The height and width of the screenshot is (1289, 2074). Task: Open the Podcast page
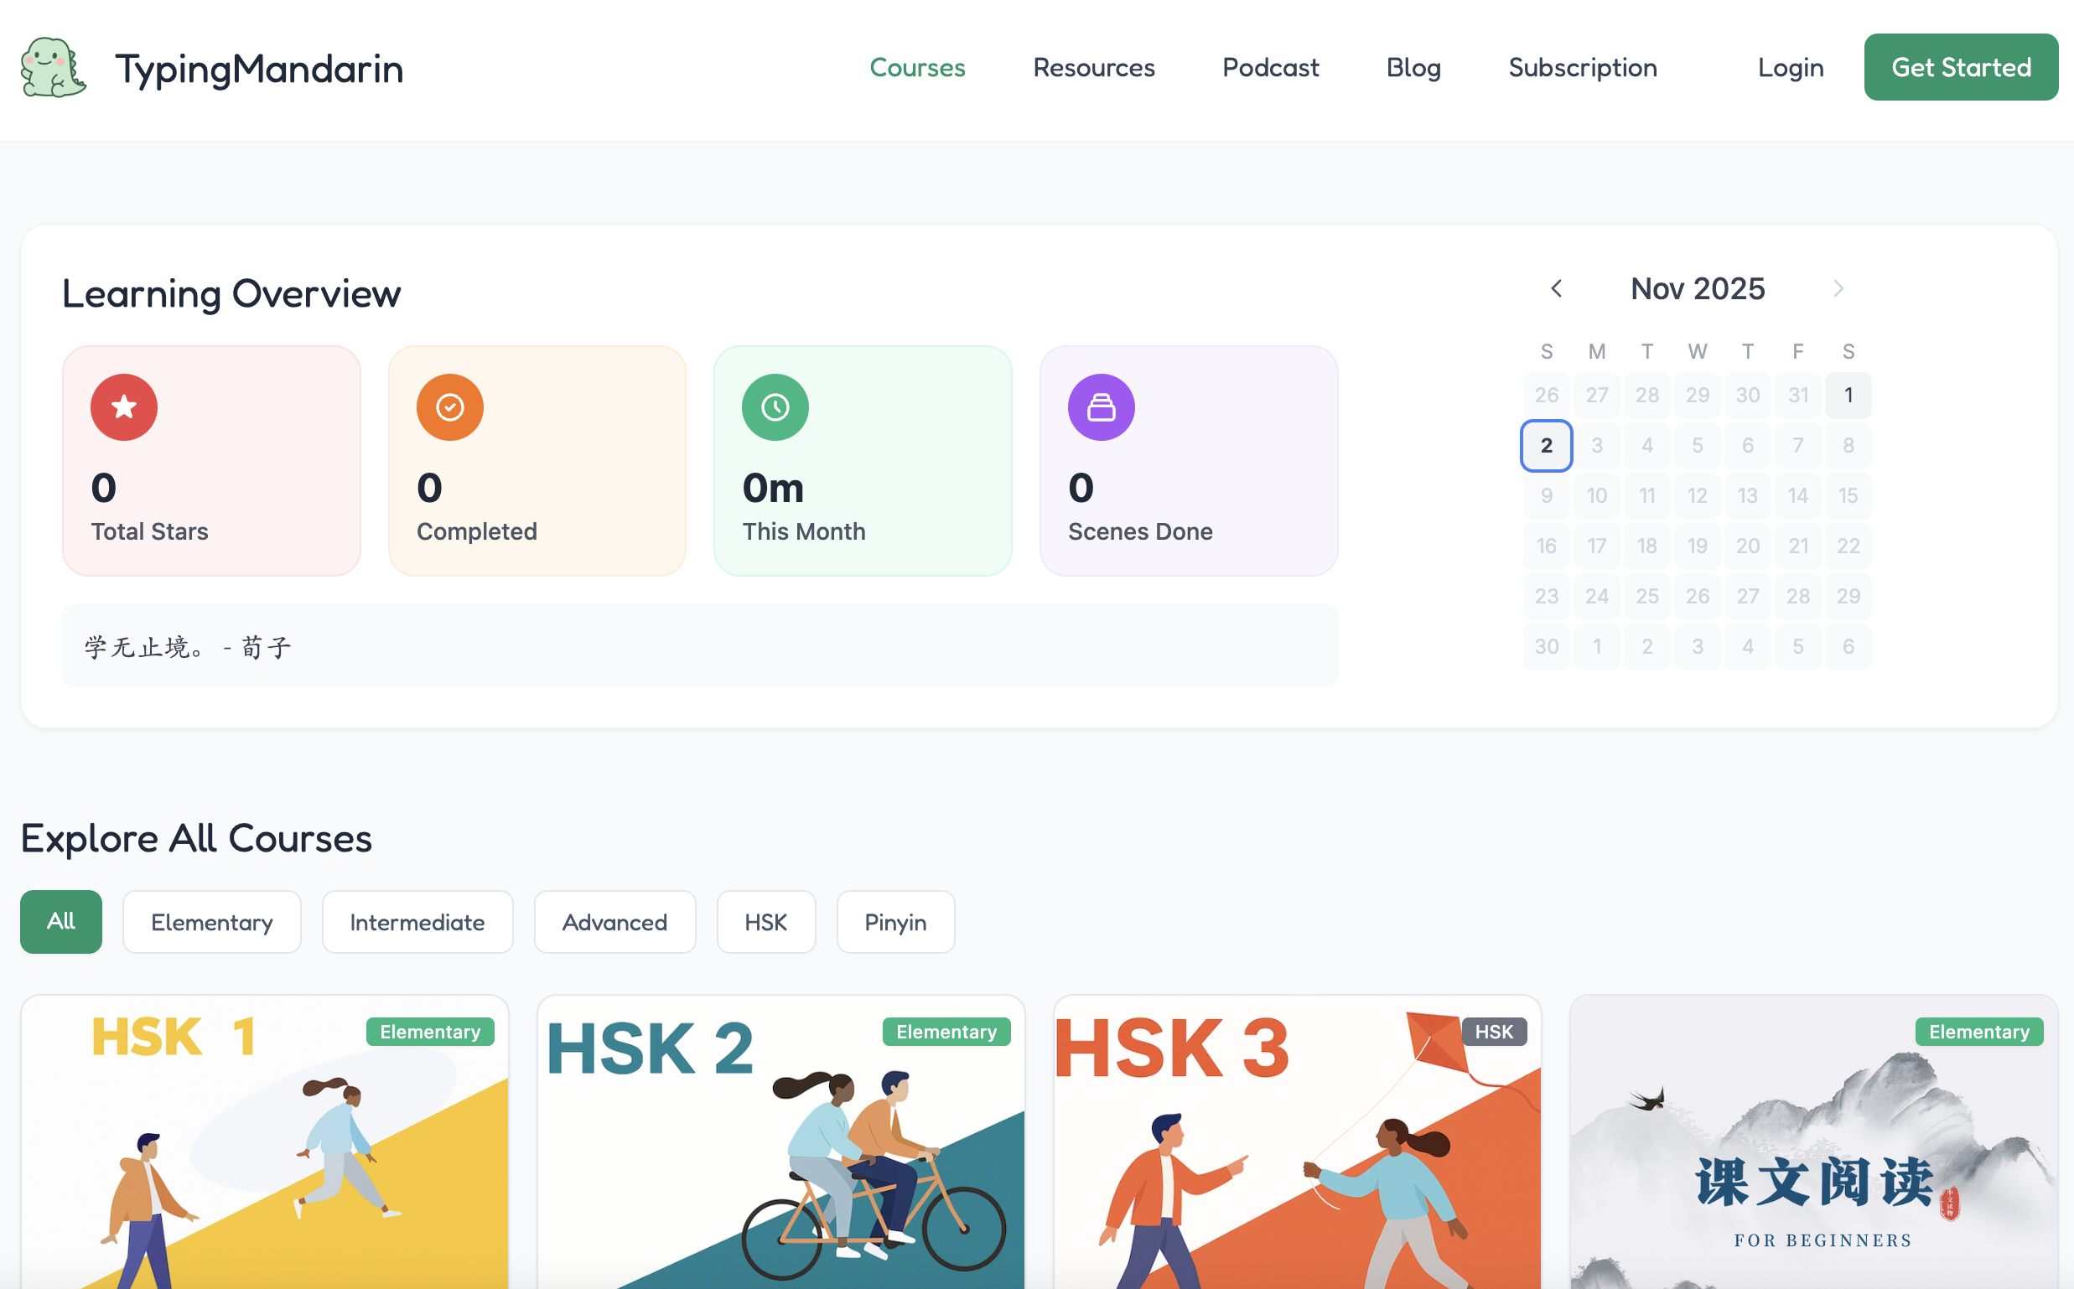(x=1270, y=67)
